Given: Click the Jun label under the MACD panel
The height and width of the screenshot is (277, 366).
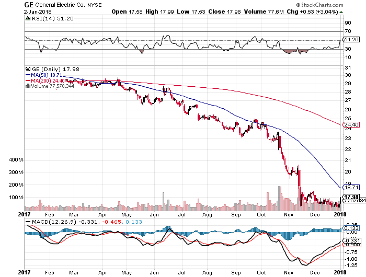Looking at the screenshot, I should [154, 272].
